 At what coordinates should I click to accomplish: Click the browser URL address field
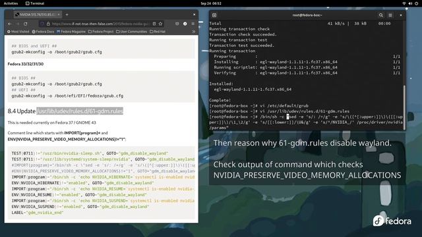click(101, 24)
